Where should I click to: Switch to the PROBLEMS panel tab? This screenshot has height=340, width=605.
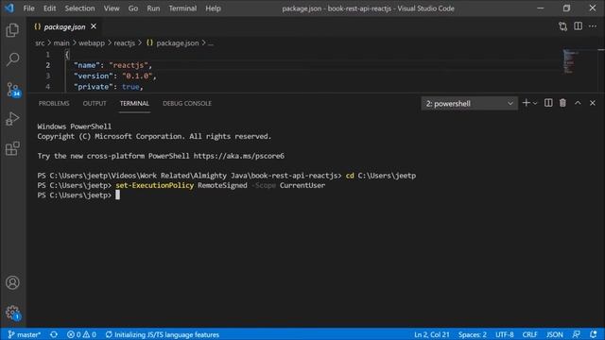[54, 103]
